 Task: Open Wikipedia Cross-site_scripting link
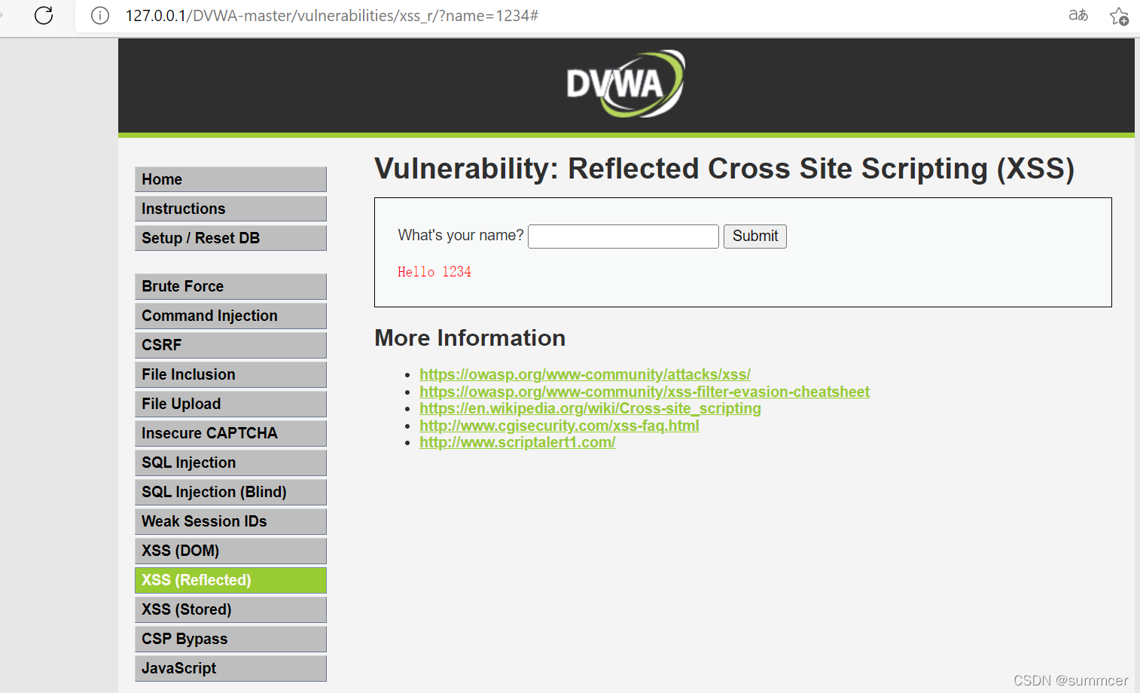tap(590, 408)
